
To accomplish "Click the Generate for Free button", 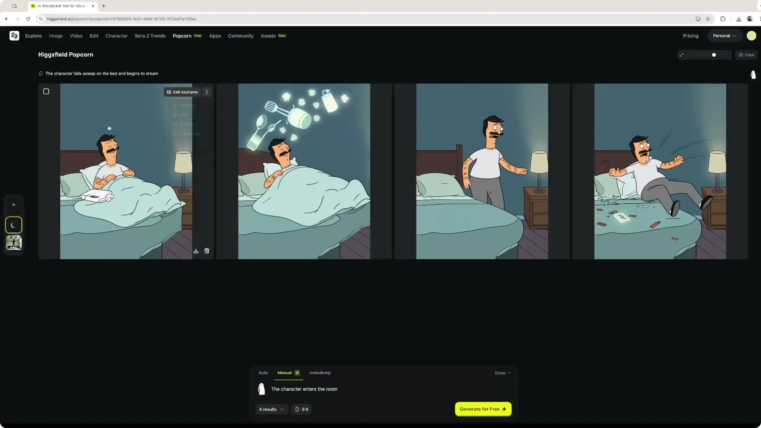I will 483,409.
